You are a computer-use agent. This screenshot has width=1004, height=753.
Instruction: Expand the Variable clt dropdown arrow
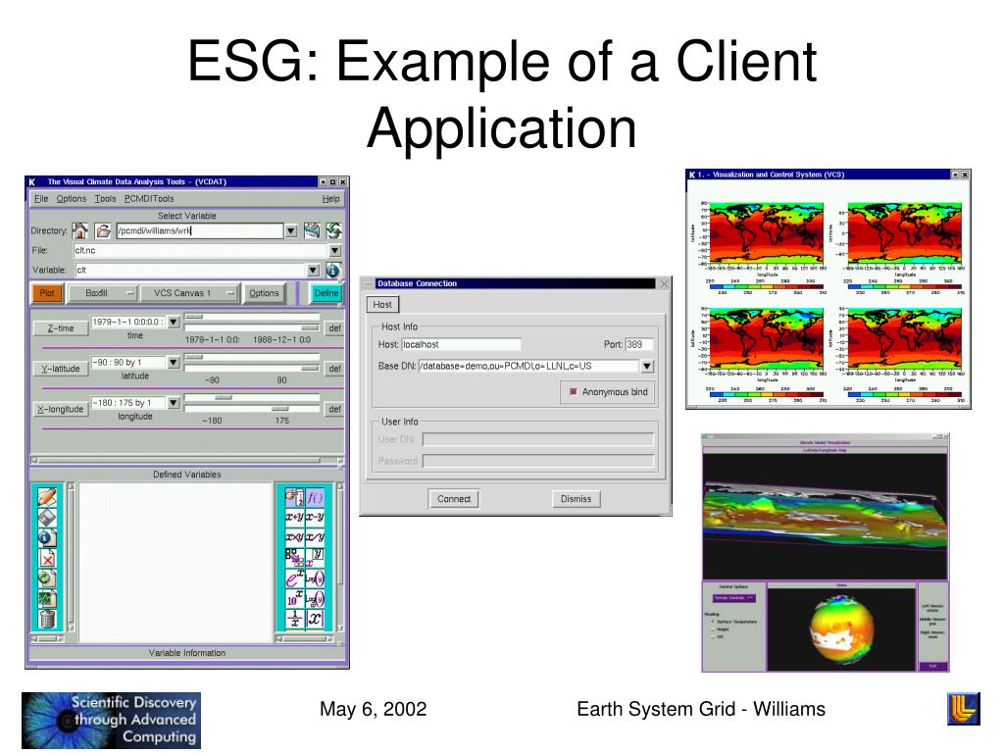[313, 271]
